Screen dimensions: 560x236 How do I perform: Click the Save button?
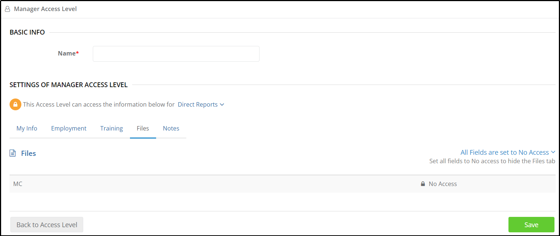(531, 225)
